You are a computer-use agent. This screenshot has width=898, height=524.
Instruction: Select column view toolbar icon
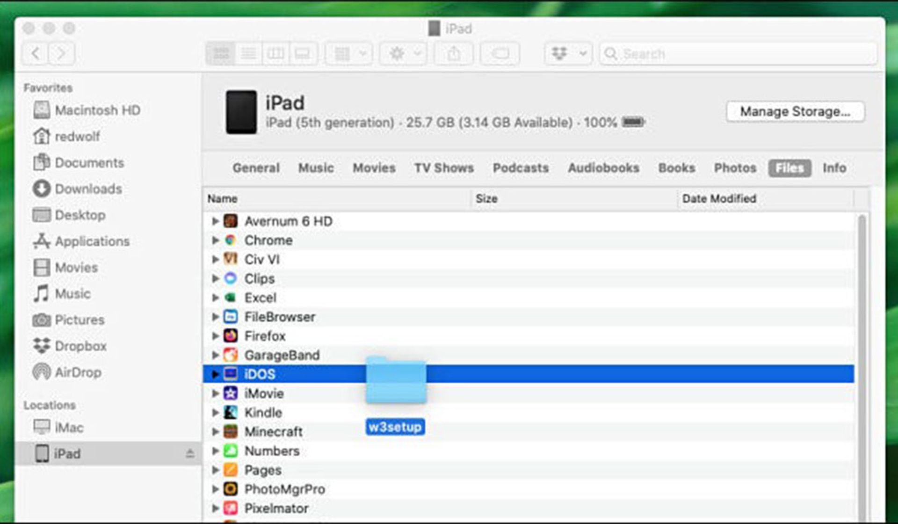coord(275,54)
